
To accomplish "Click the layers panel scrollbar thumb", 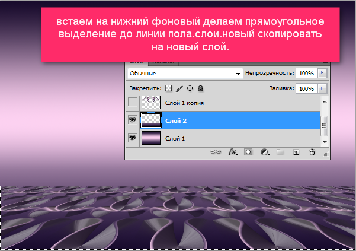I will click(325, 126).
